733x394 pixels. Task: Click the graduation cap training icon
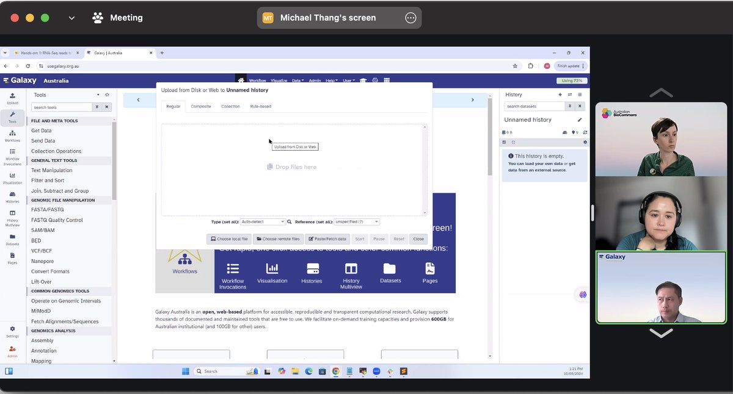363,81
